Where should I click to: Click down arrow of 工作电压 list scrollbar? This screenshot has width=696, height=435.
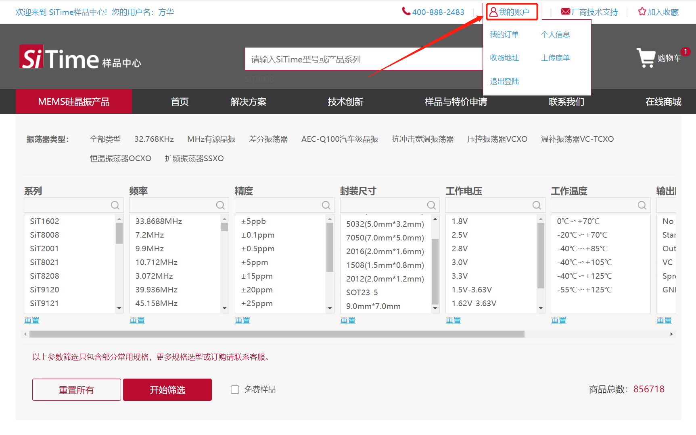pos(541,309)
